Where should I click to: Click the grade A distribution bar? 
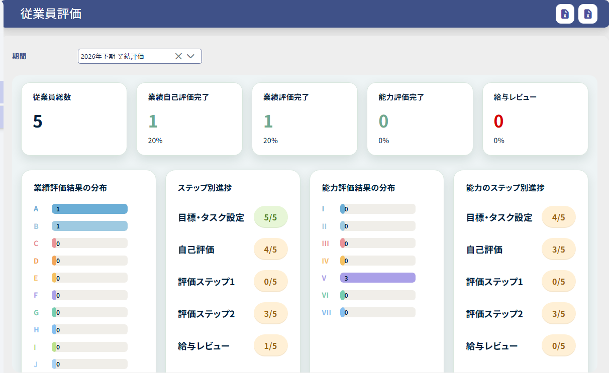click(89, 209)
